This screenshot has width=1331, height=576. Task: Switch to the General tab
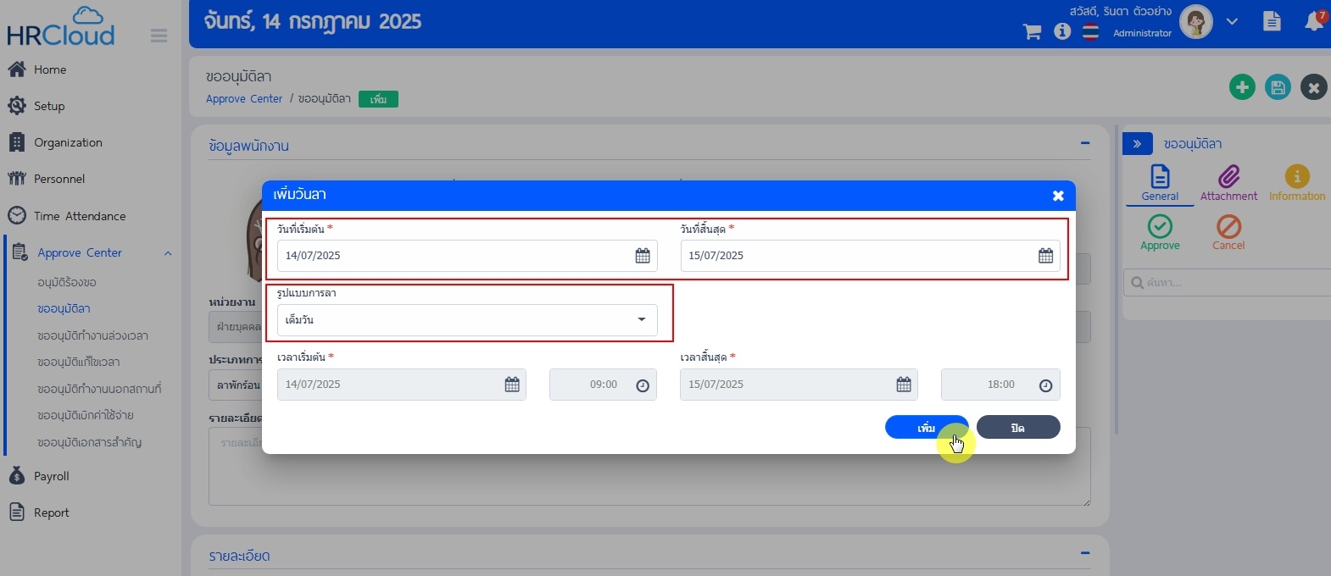point(1160,183)
